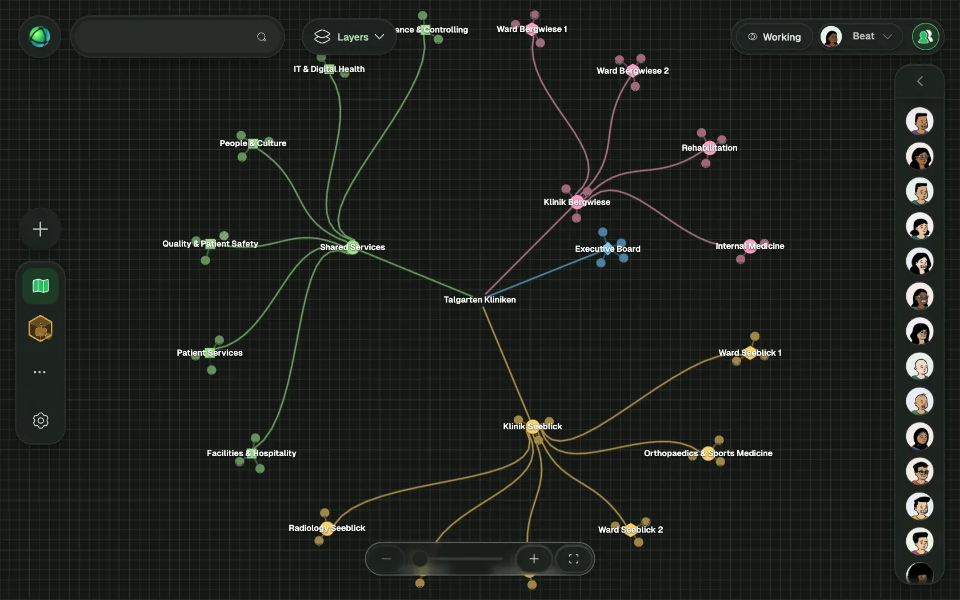Open the Layers dropdown
The height and width of the screenshot is (600, 960).
tap(349, 37)
